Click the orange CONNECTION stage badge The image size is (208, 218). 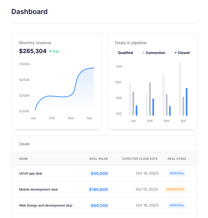coord(175,189)
